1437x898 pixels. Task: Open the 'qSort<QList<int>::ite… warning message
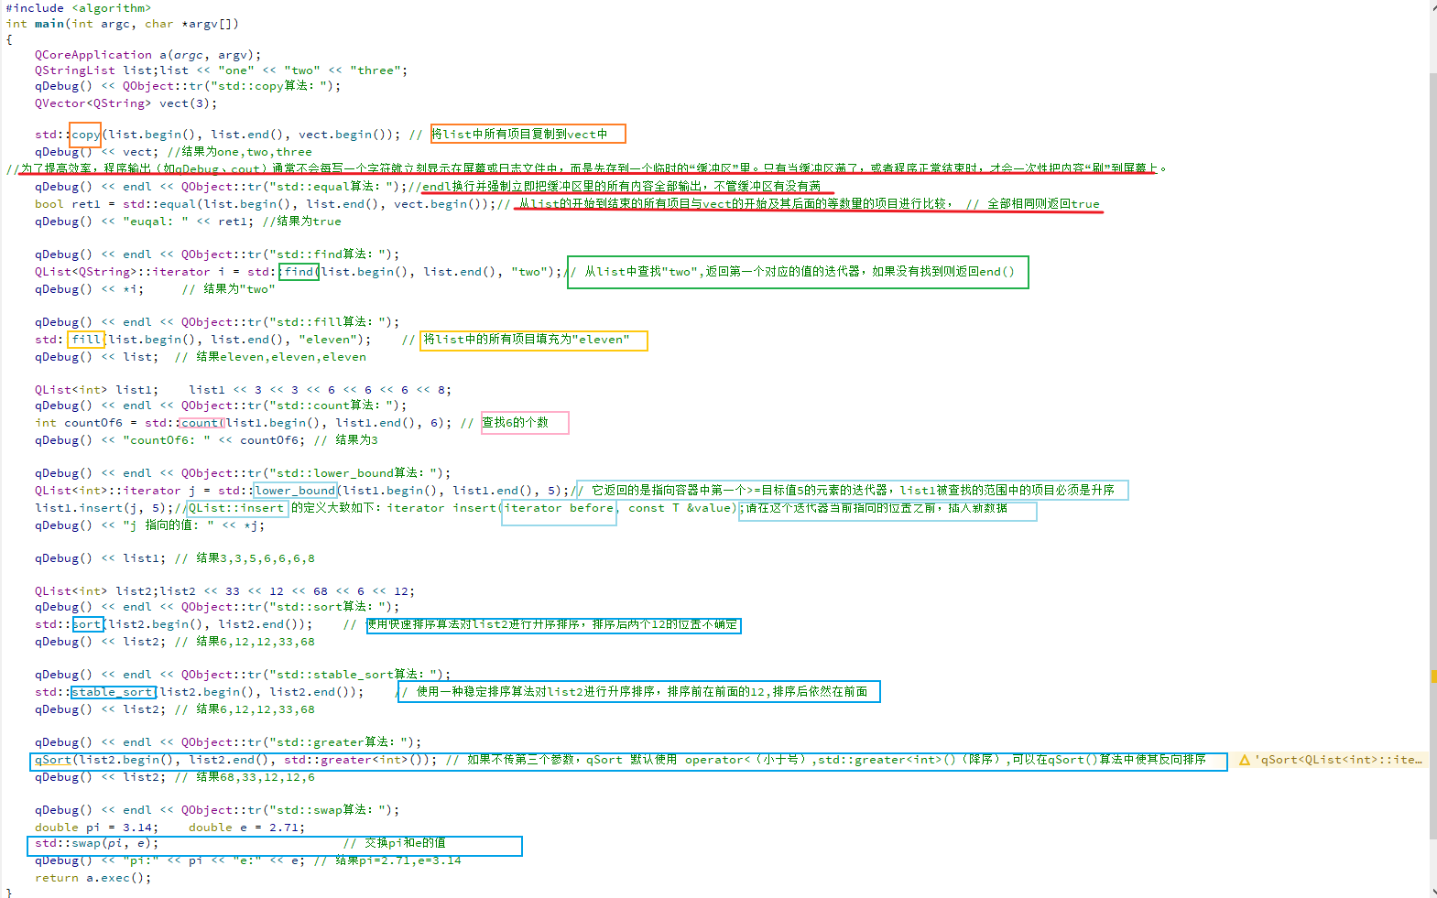(x=1338, y=760)
